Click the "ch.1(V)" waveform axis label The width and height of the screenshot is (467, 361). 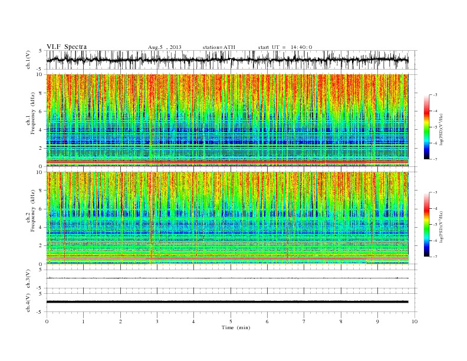[28, 60]
